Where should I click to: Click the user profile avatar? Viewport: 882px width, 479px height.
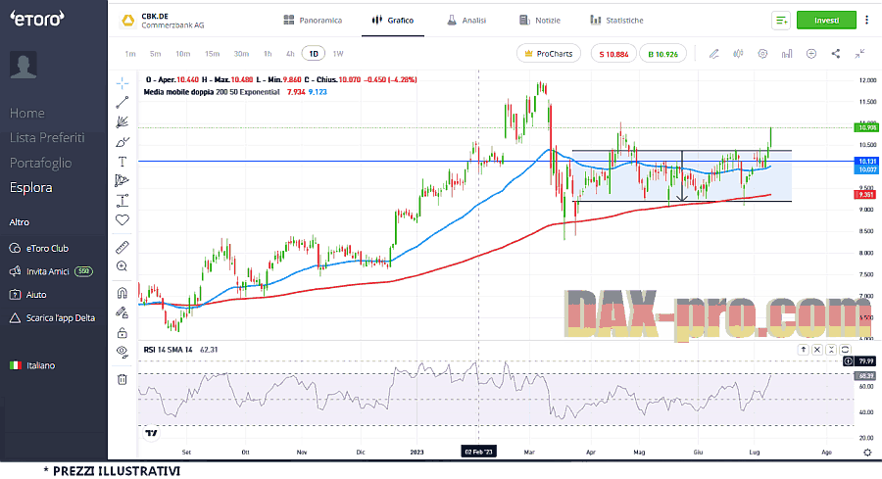point(24,64)
